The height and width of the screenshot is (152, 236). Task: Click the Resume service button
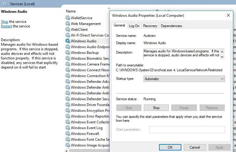click(x=212, y=108)
